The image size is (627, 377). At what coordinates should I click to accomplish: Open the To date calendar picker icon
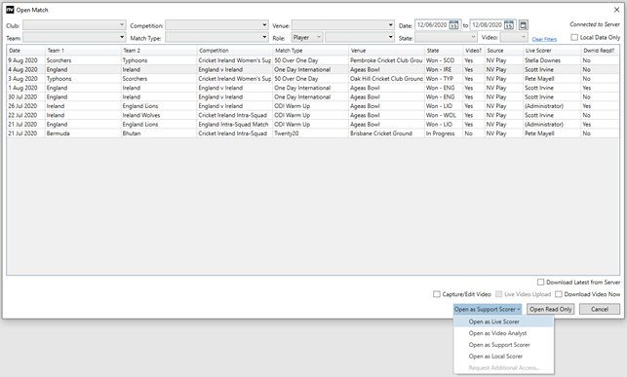pos(508,25)
